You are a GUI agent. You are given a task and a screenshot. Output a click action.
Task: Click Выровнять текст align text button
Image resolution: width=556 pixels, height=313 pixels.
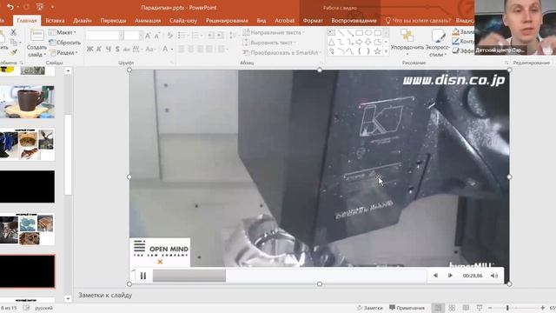pos(269,43)
